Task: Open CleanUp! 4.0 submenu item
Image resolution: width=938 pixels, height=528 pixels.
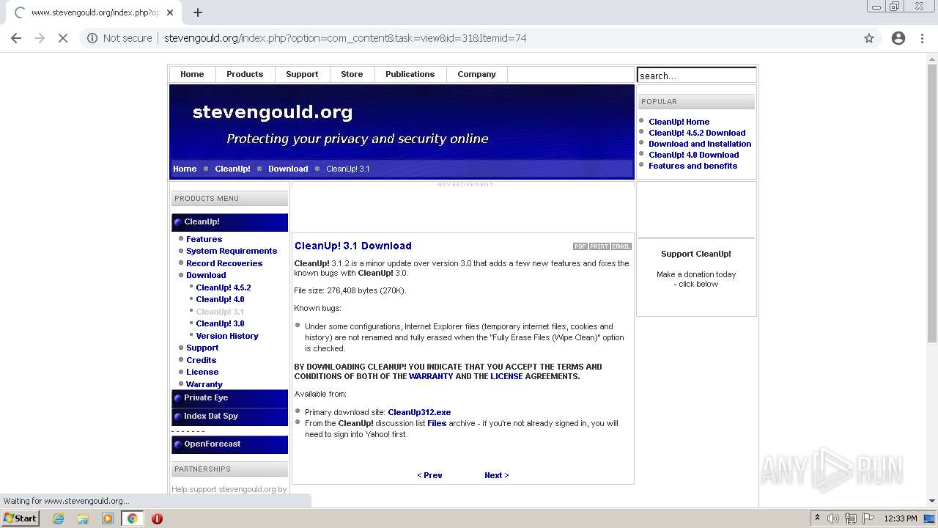Action: [220, 299]
